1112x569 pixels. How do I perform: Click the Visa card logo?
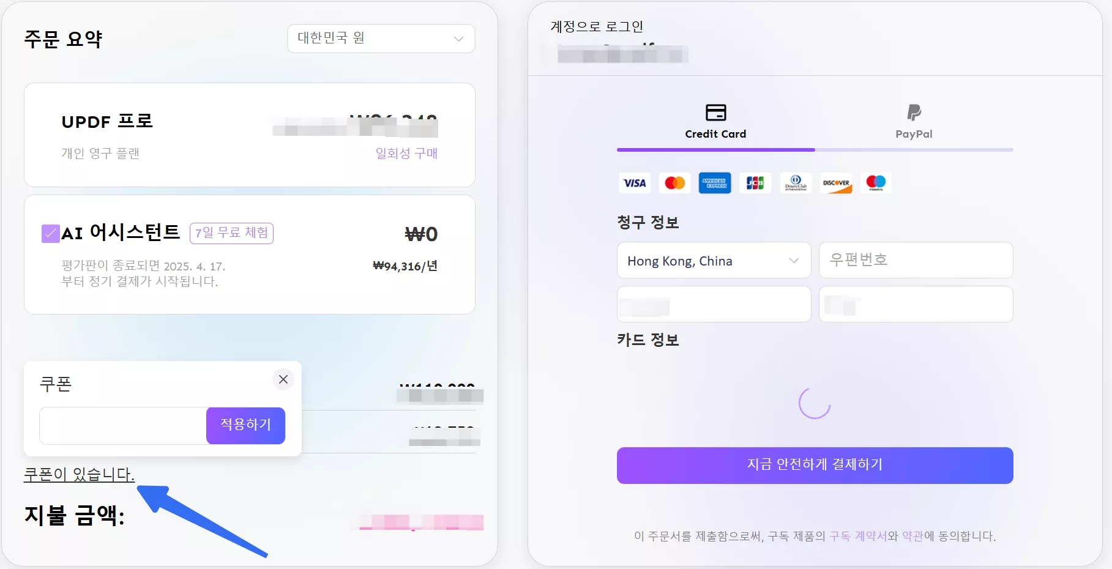pos(634,183)
